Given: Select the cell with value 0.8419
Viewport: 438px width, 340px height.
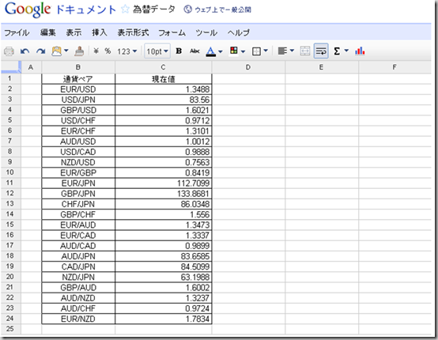Looking at the screenshot, I should point(164,172).
